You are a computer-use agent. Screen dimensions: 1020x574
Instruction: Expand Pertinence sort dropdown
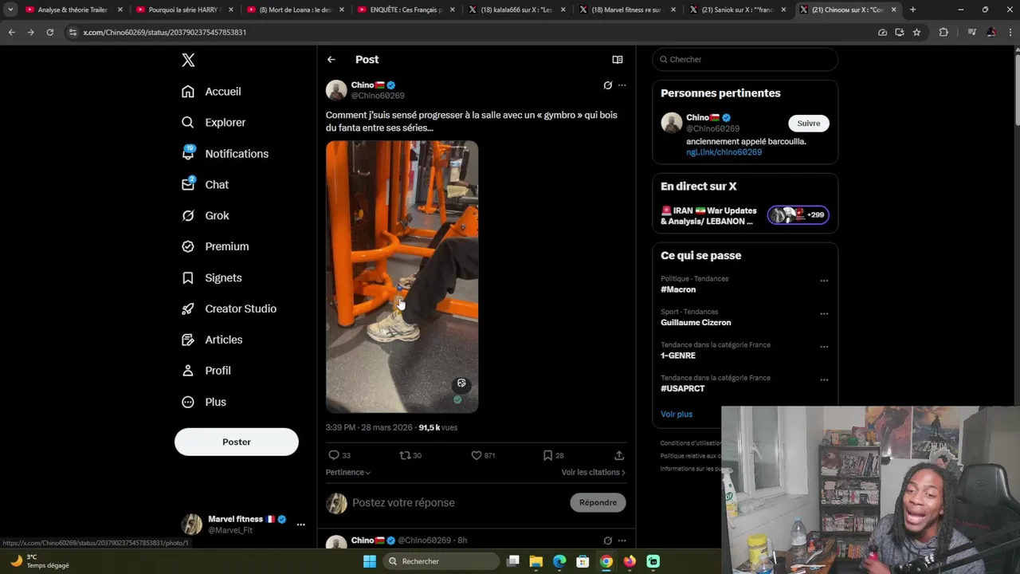pyautogui.click(x=347, y=472)
